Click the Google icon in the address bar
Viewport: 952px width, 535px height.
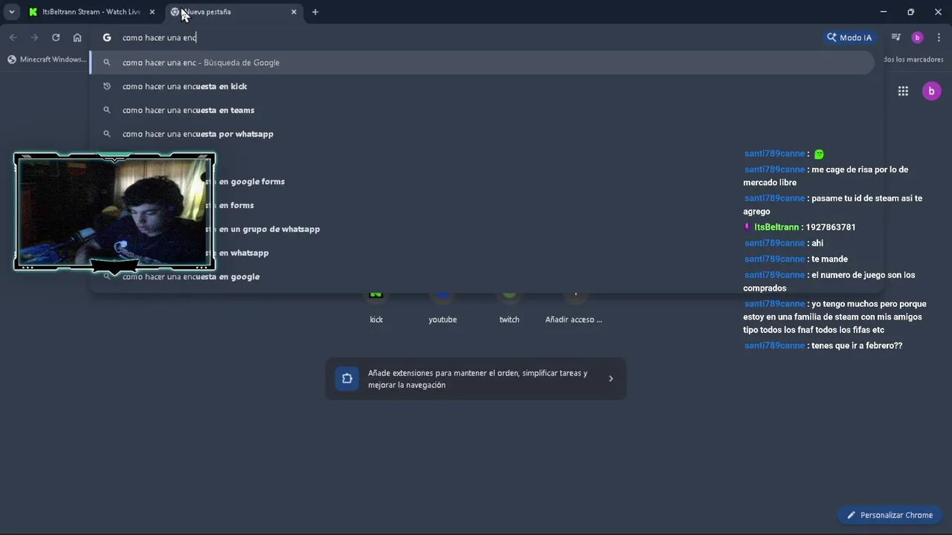[107, 37]
